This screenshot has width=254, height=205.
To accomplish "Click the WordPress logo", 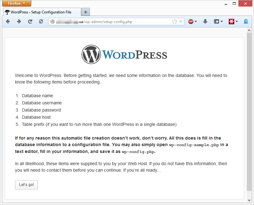I will (124, 55).
